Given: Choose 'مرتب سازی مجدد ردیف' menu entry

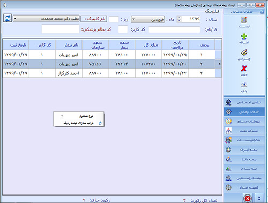Looking at the screenshot, I should coord(79,123).
